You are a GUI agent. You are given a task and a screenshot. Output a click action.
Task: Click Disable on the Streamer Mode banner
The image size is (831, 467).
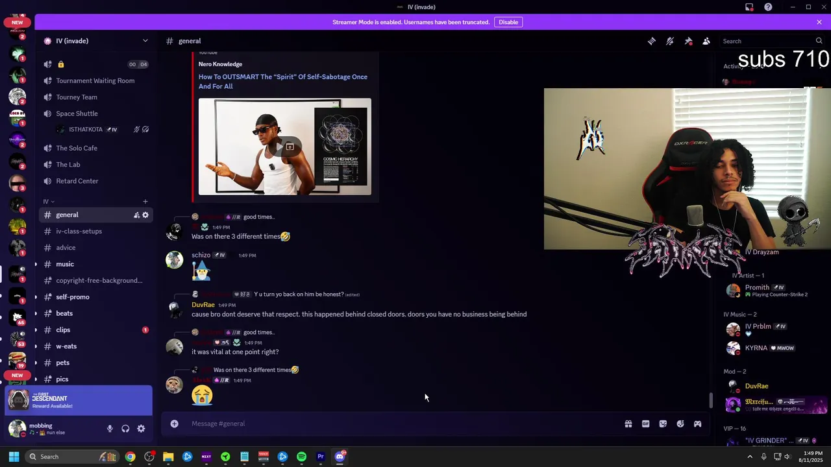point(508,22)
